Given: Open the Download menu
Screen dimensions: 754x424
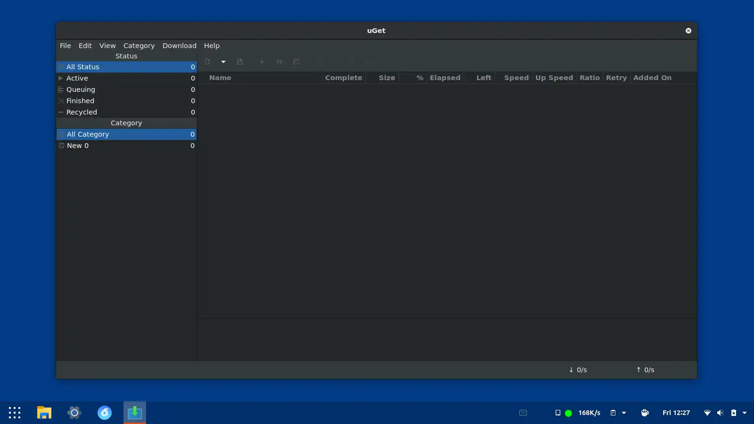Looking at the screenshot, I should pyautogui.click(x=180, y=46).
